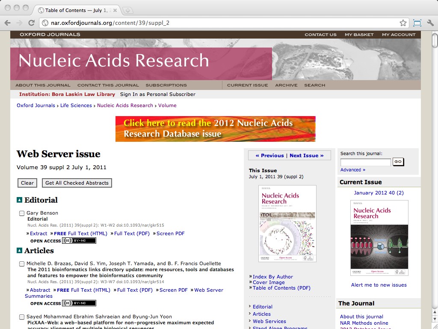The image size is (438, 329).
Task: Open About this journal sidebar link
Action: (361, 317)
